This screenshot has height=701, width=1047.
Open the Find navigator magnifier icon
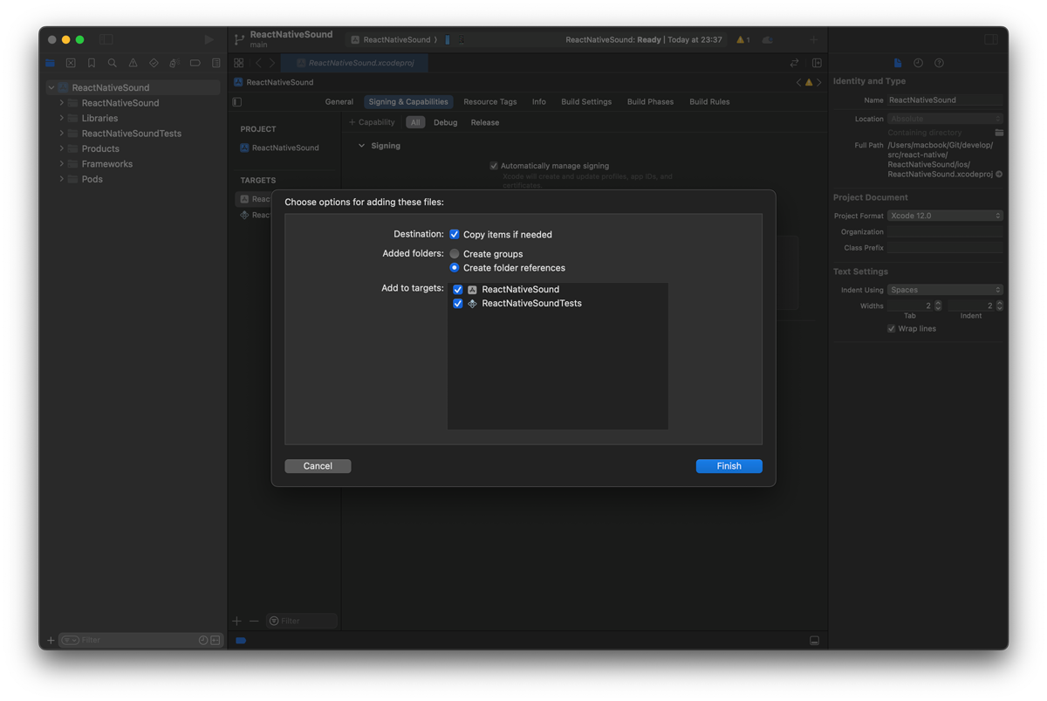[x=113, y=63]
